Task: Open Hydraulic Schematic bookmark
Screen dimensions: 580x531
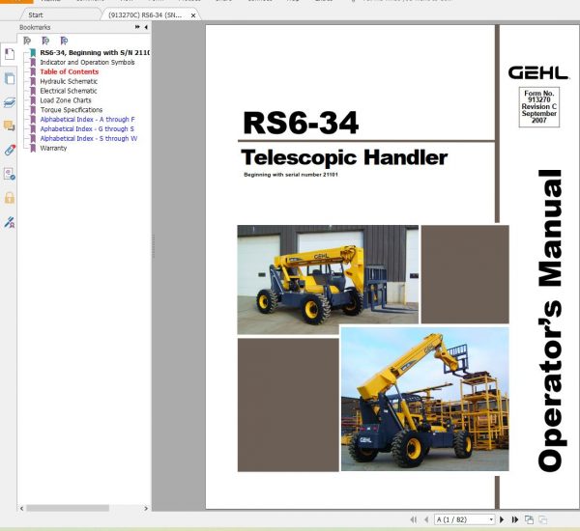Action: pos(69,81)
